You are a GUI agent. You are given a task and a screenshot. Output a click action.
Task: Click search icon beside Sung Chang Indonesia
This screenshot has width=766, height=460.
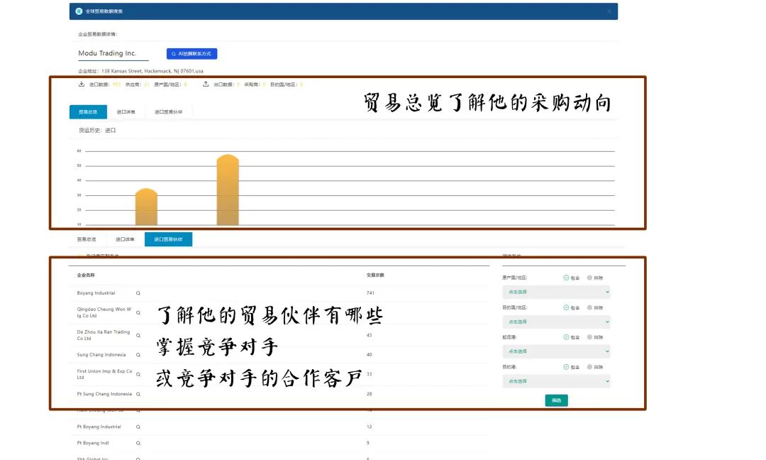[138, 354]
